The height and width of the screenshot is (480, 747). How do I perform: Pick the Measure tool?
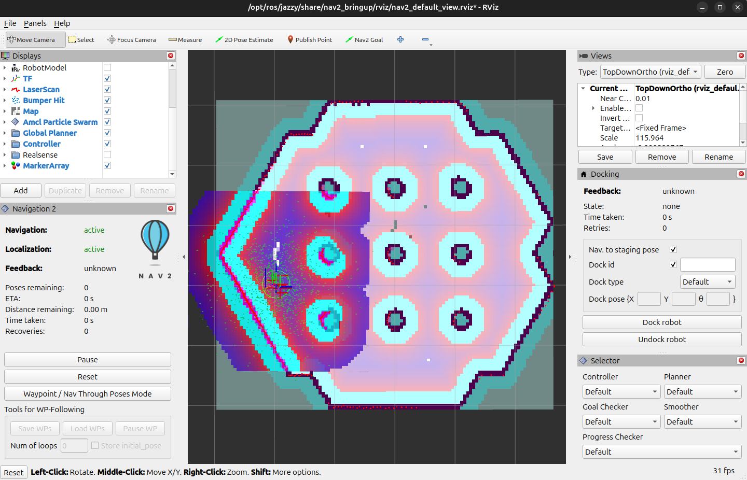pos(185,40)
